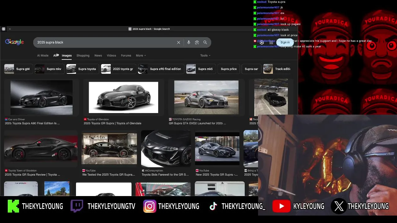Image resolution: width=397 pixels, height=223 pixels.
Task: Open We Tested 2025 Supra YouTube thumbnail
Action: pos(109,149)
